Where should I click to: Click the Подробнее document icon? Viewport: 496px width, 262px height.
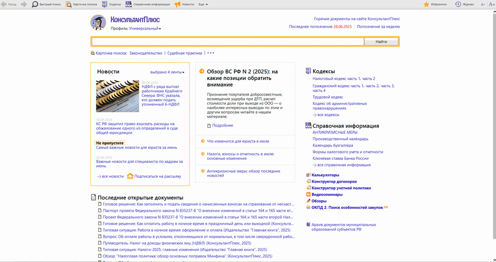coord(209,126)
